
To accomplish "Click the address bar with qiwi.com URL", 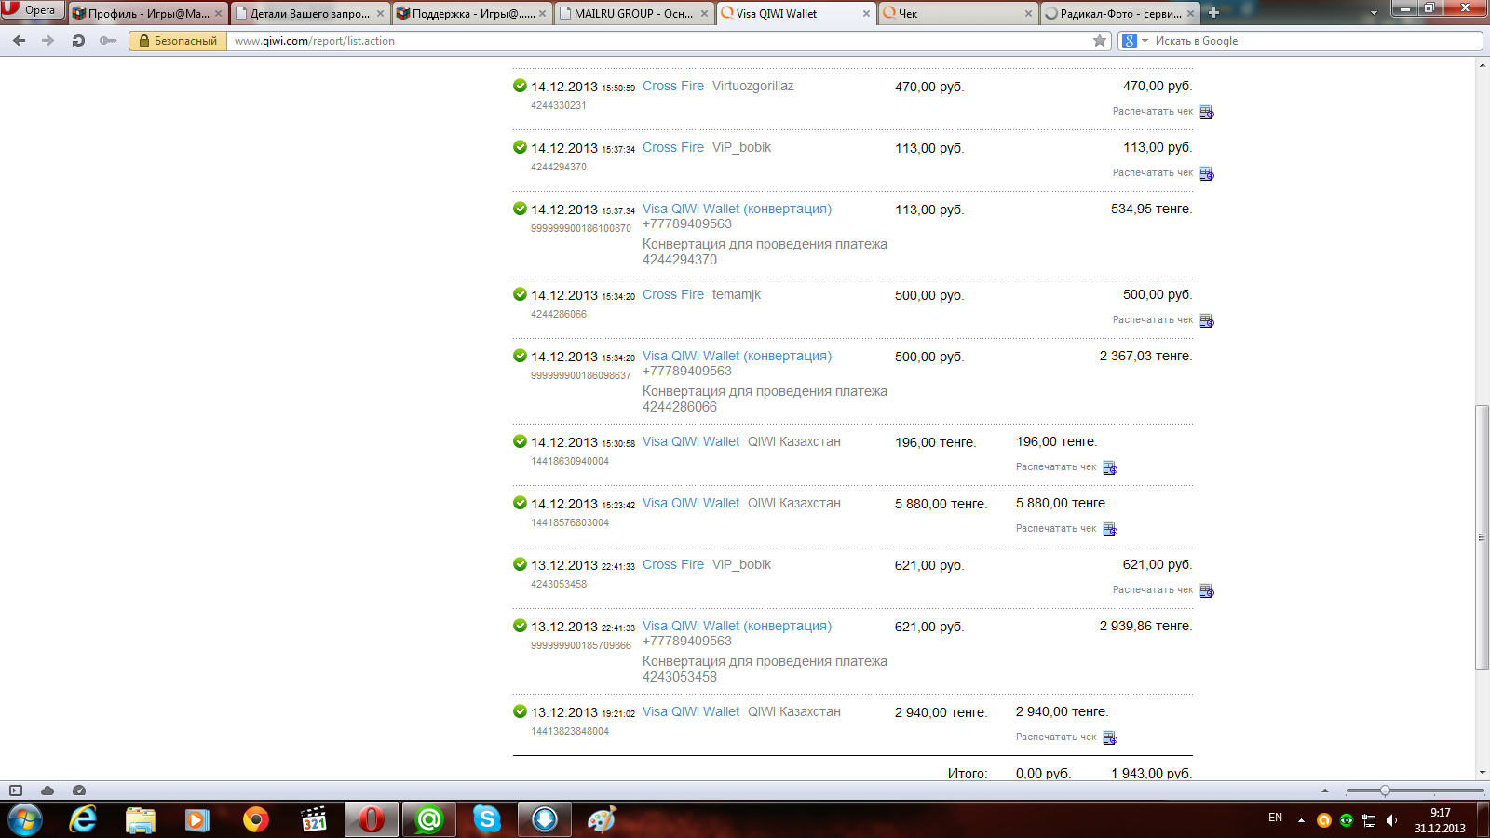I will [659, 41].
